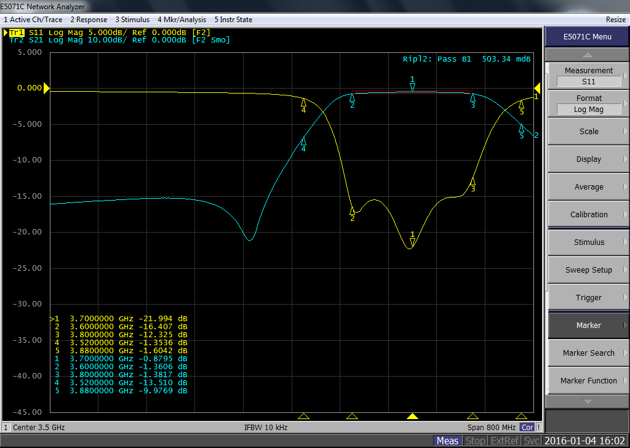Viewport: 630px width, 448px height.
Task: Open the Stimulus menu in menu bar
Action: pos(132,20)
